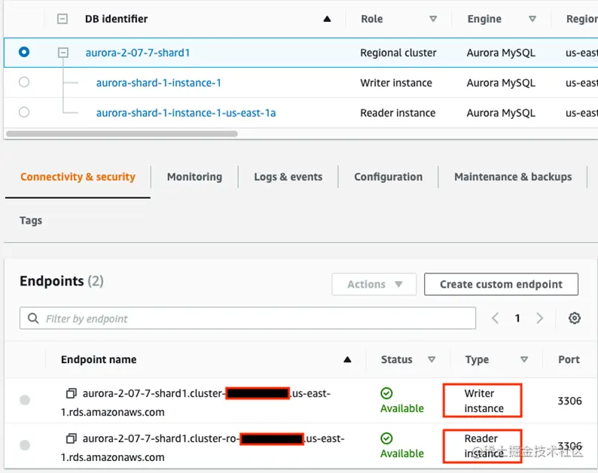Click the horizontal scrollbar under database list
This screenshot has width=598, height=473.
pos(122,134)
